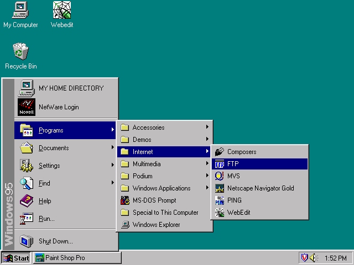The height and width of the screenshot is (265, 354).
Task: Click the Run icon in Start menu
Action: click(x=27, y=219)
